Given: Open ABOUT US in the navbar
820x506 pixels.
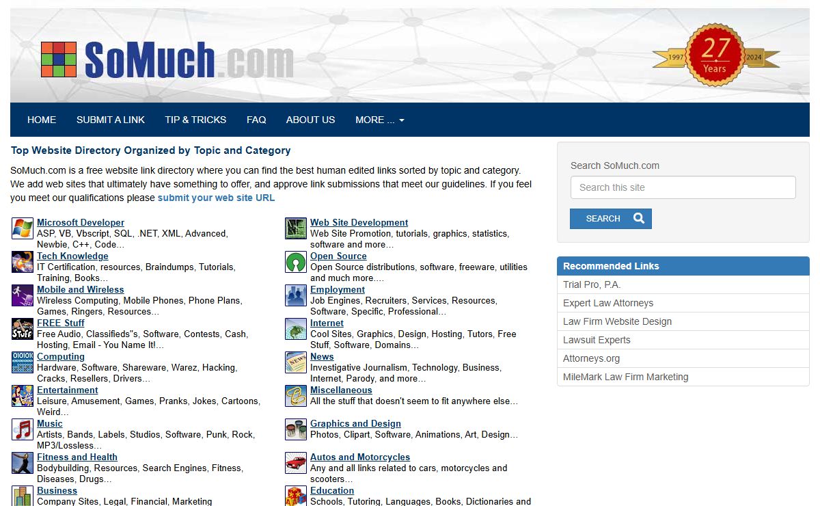Looking at the screenshot, I should [310, 120].
